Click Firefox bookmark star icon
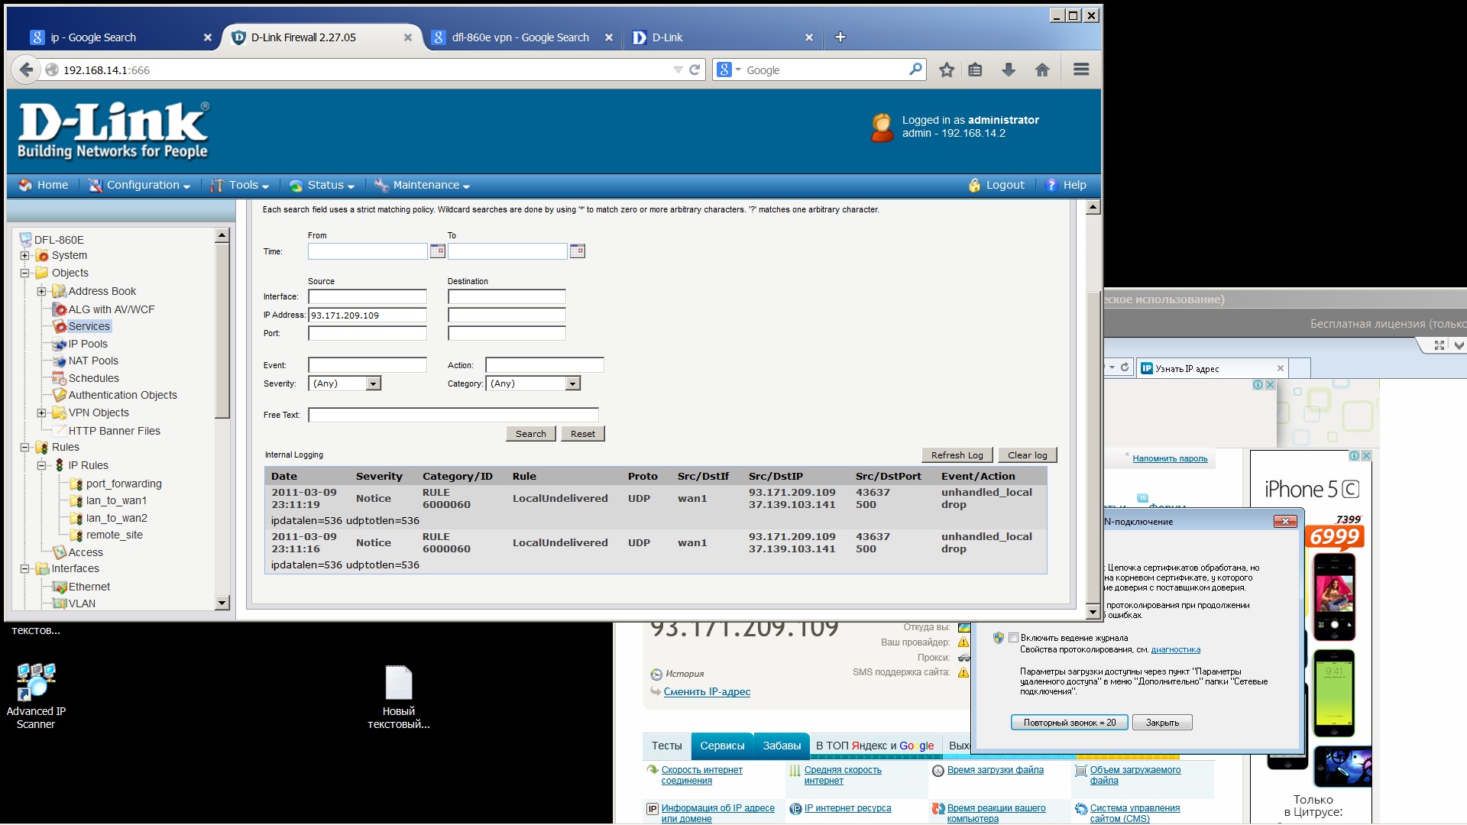The image size is (1467, 825). pyautogui.click(x=946, y=70)
